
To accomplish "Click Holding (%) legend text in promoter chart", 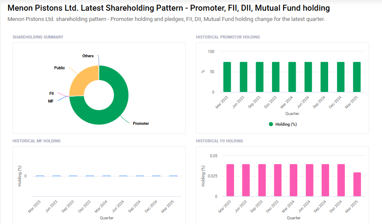I will point(286,124).
